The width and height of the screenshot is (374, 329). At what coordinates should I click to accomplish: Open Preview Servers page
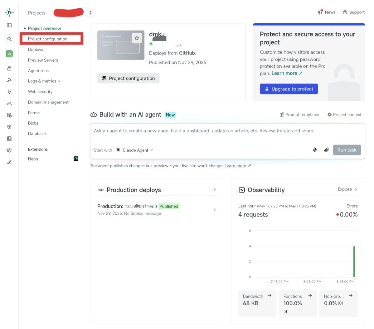(x=43, y=60)
